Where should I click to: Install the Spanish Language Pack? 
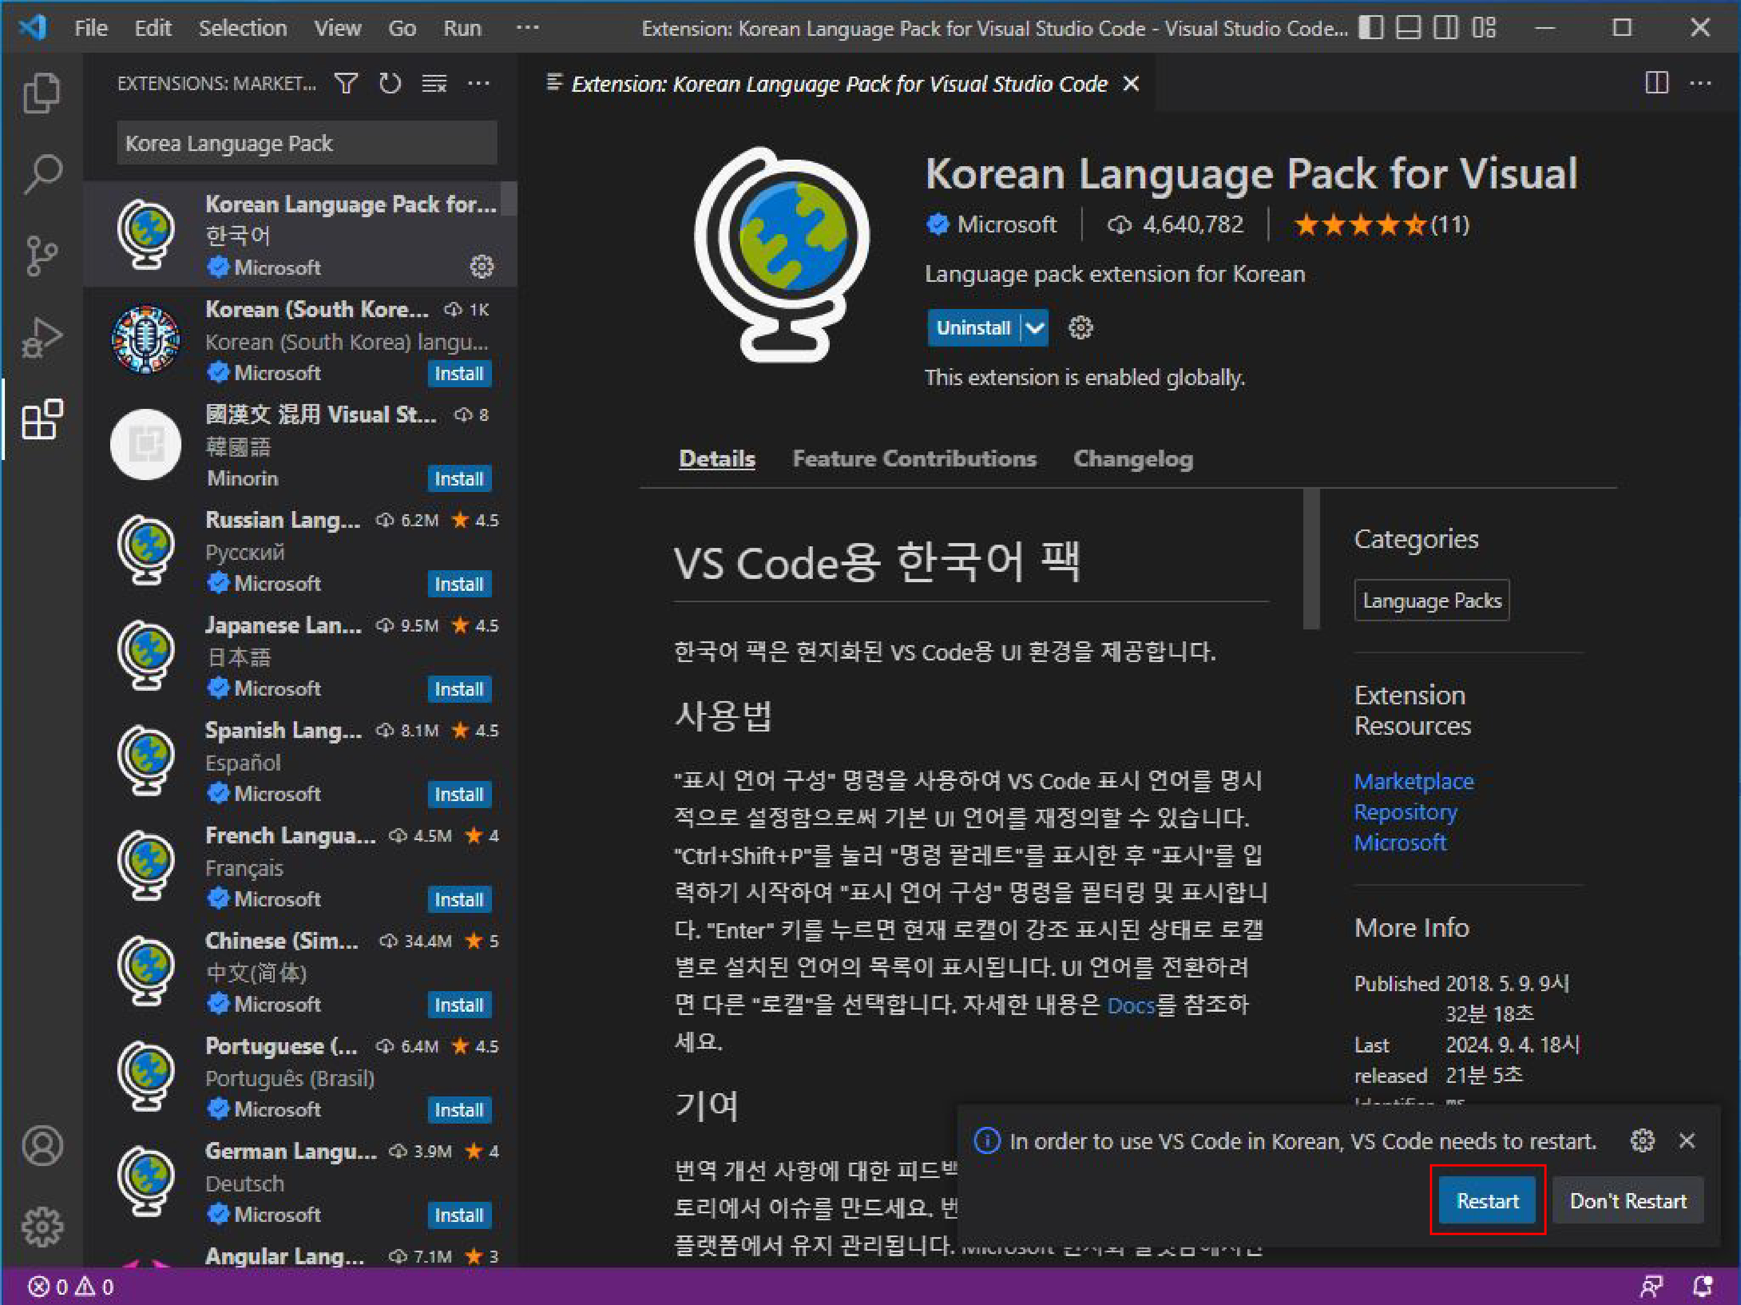click(x=459, y=794)
